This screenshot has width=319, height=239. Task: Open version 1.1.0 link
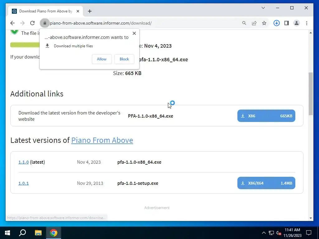[23, 162]
